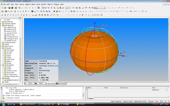Click the green port definition icon

[x=44, y=11]
